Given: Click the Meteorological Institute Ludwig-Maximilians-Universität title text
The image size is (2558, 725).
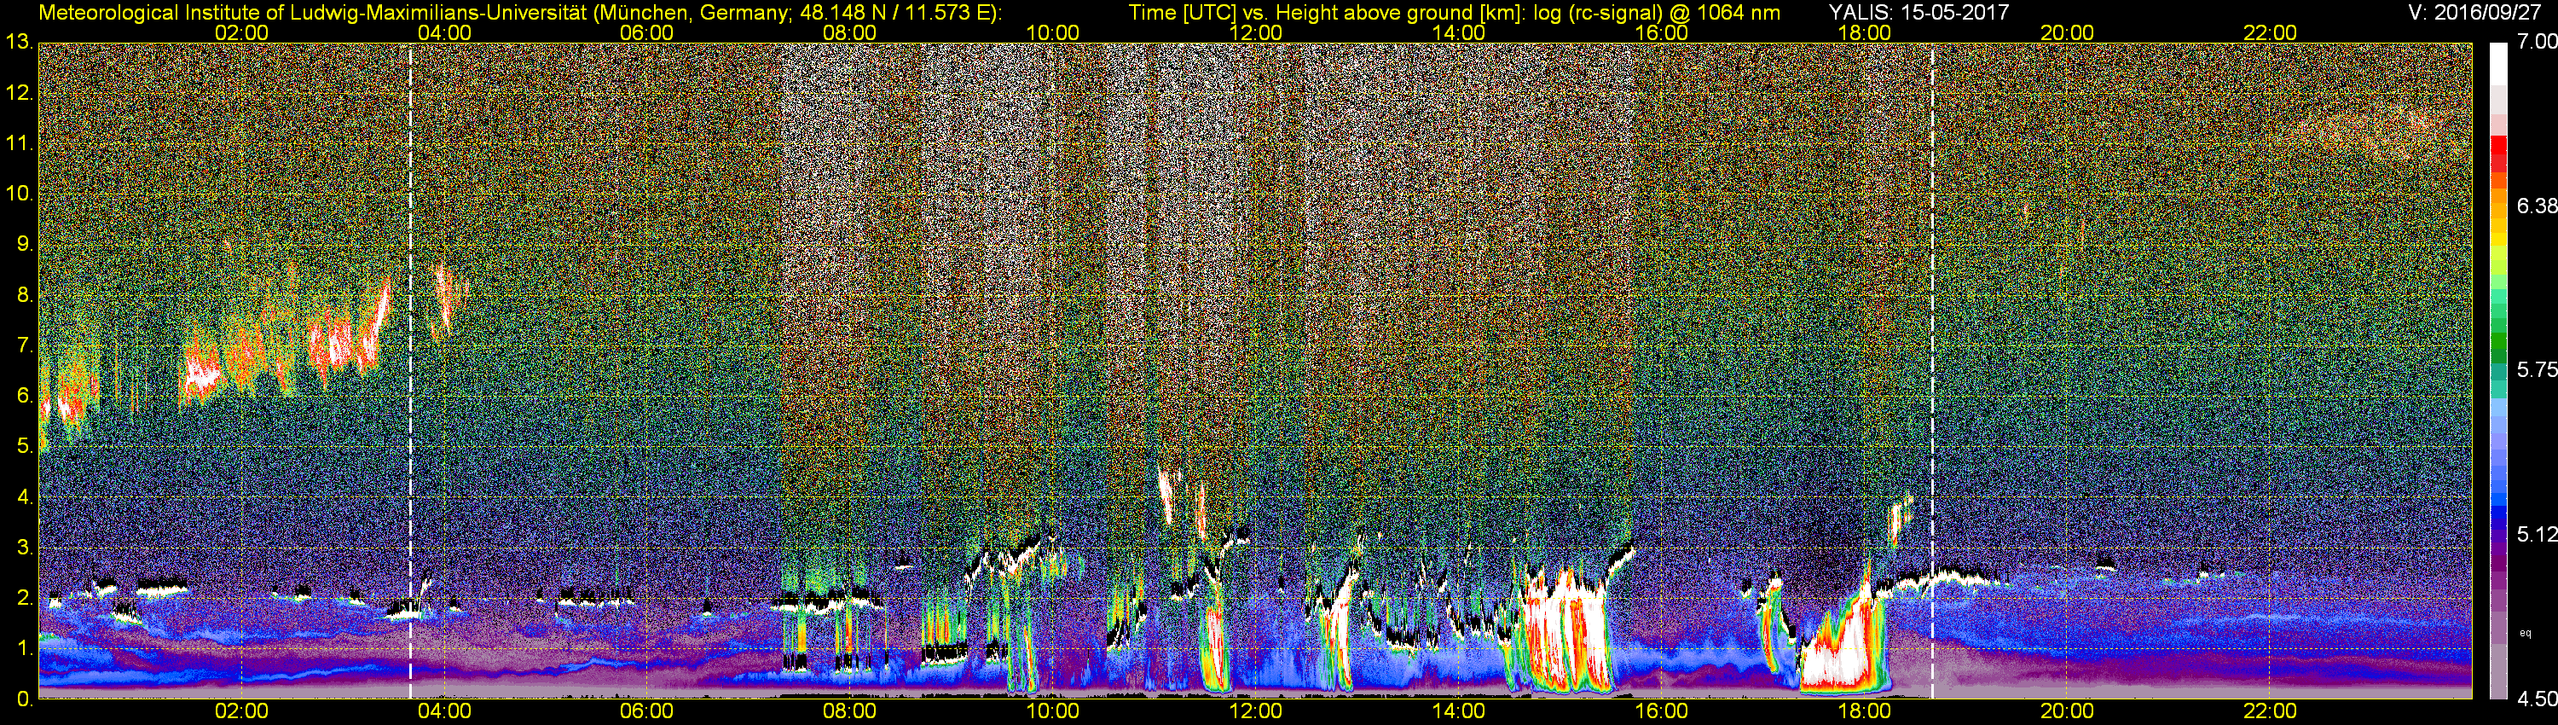Looking at the screenshot, I should click(519, 12).
